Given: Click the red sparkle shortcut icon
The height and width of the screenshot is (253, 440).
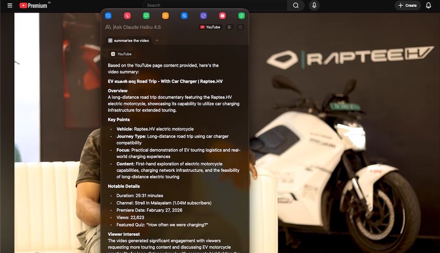Looking at the screenshot, I should pos(127,16).
